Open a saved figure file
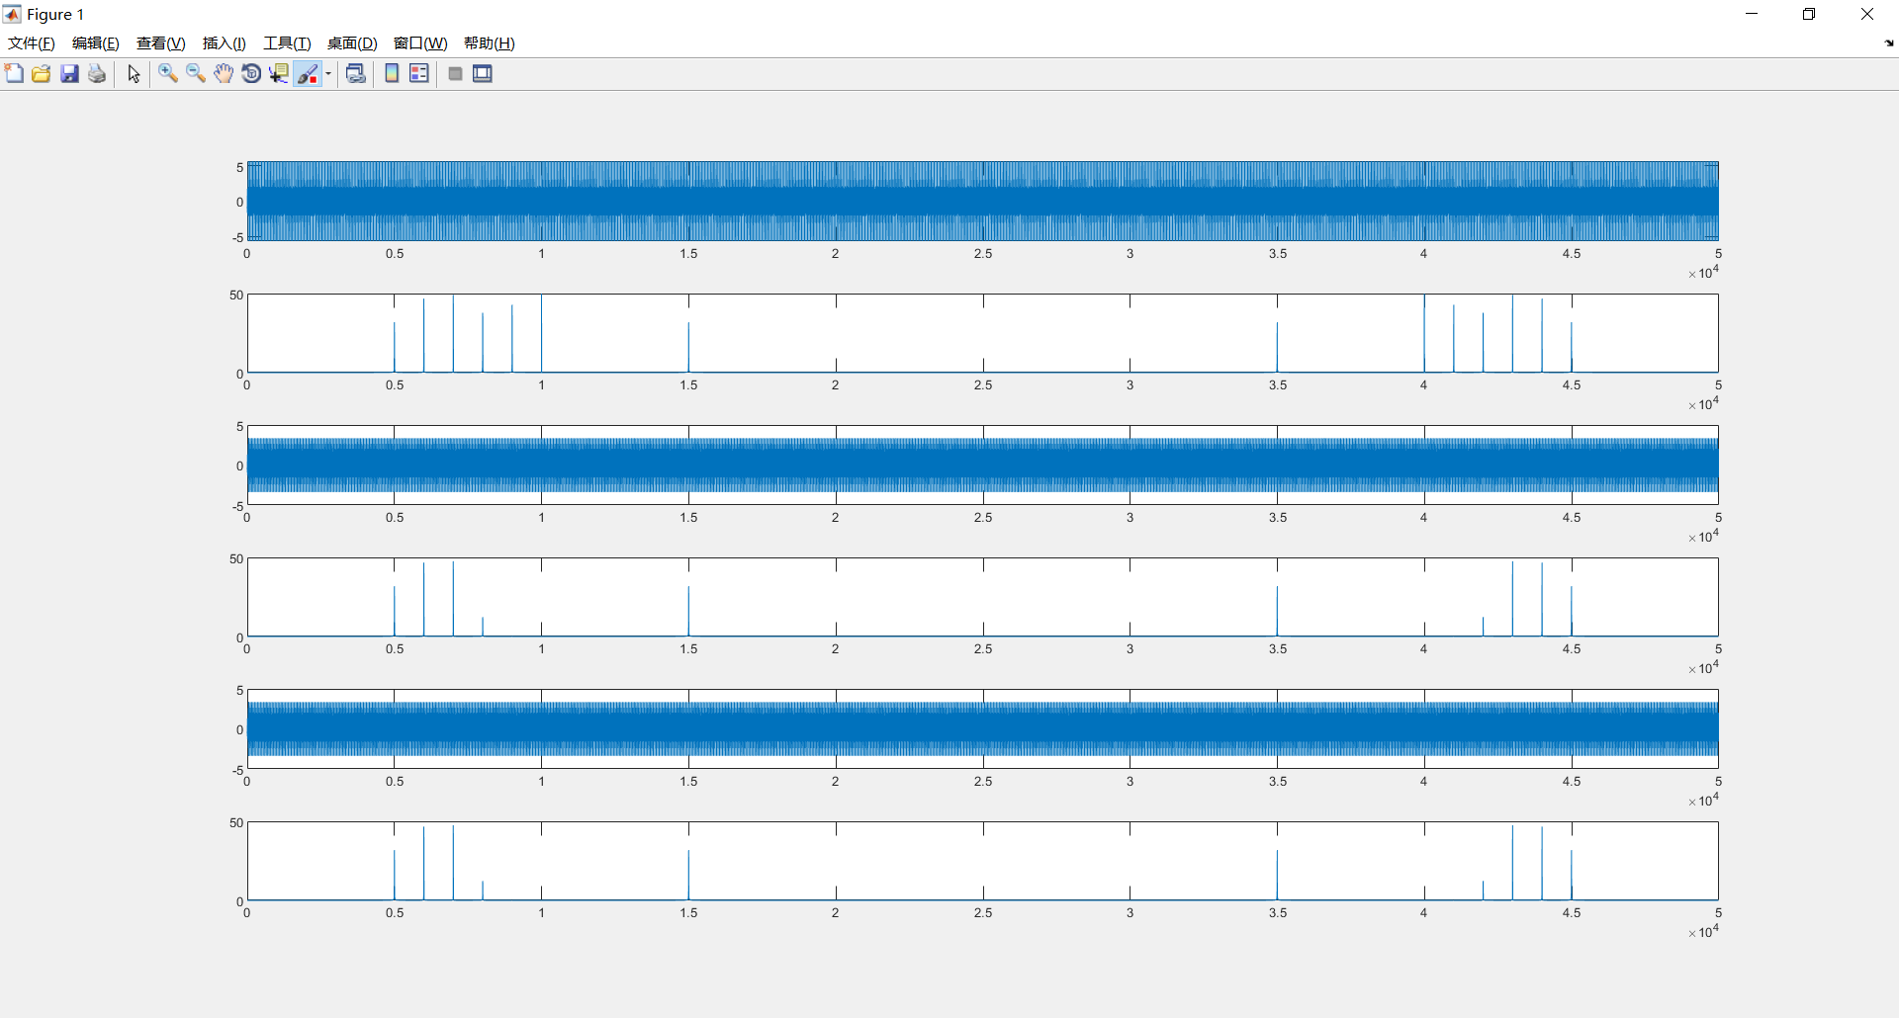This screenshot has height=1018, width=1899. coord(41,73)
